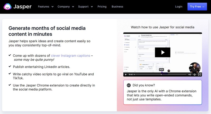Click the checkmark beside Use the Jasper Chrome extension
The width and height of the screenshot is (211, 114).
10,85
